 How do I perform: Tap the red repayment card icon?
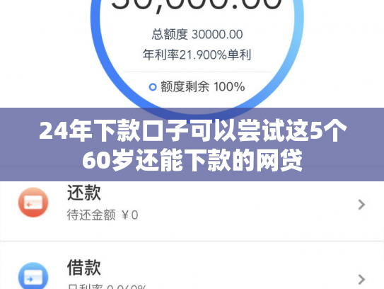33,203
